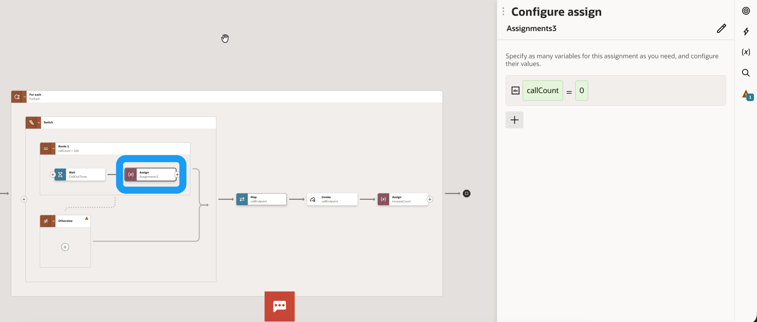
Task: Click the callCount variable name field
Action: click(542, 91)
